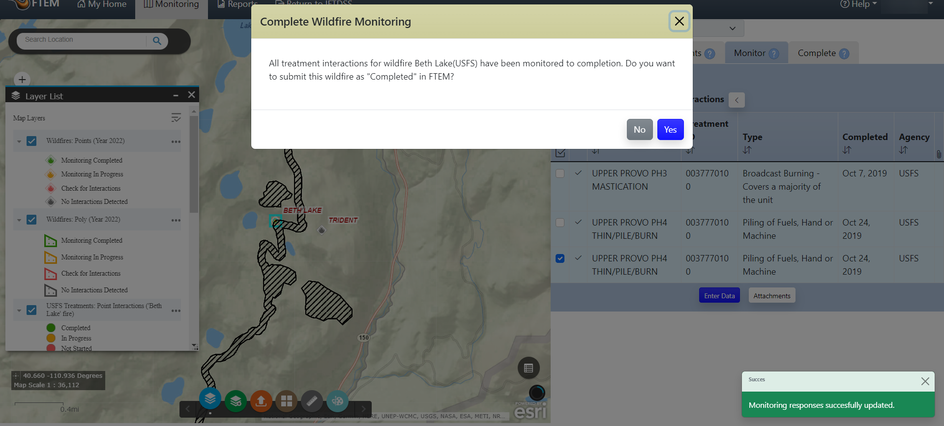
Task: Collapse USFS Treatments Point Interactions layer
Action: [x=19, y=311]
